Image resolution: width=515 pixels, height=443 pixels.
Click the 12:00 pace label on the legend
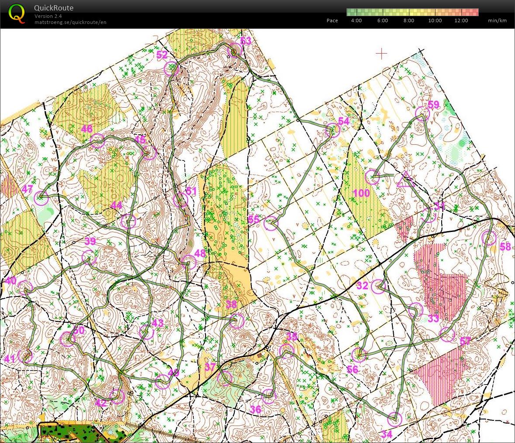(x=461, y=20)
